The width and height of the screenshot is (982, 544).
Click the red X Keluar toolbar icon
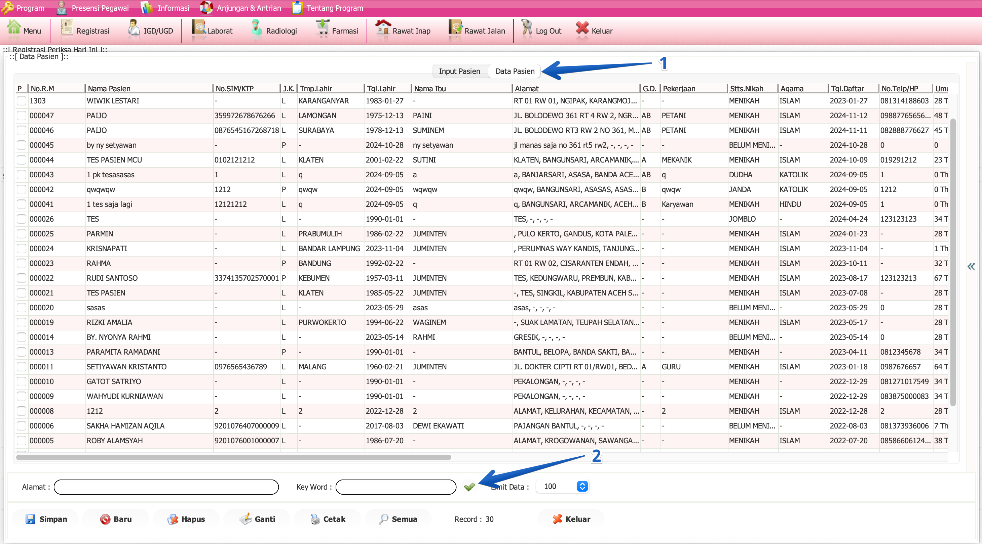582,29
